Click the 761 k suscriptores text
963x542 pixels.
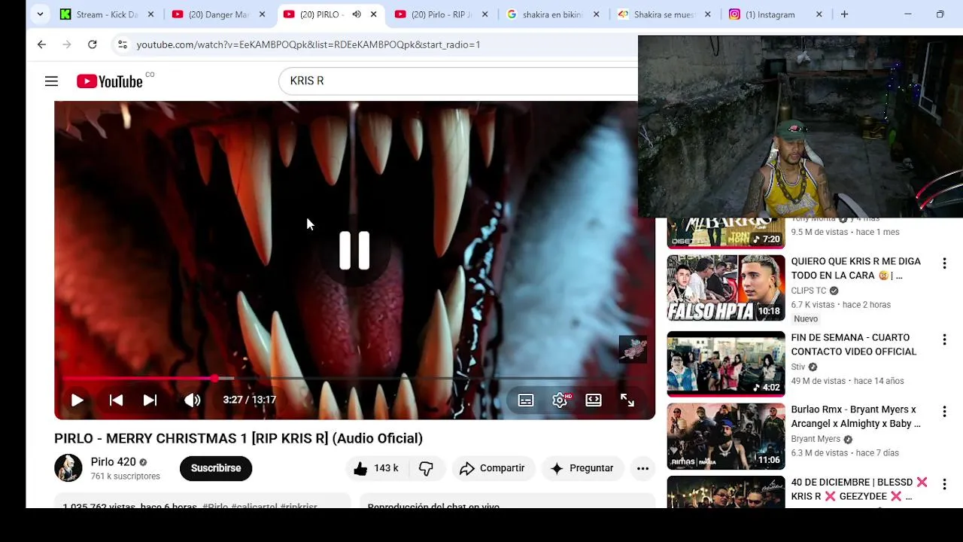click(126, 477)
